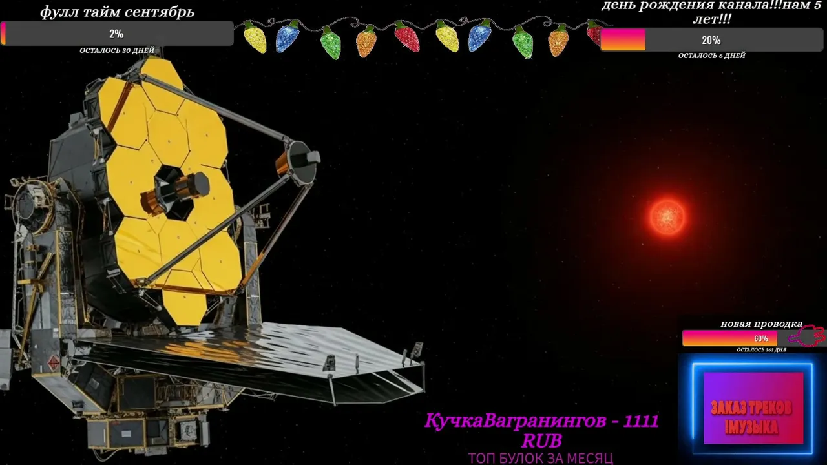The height and width of the screenshot is (465, 827).
Task: Click the title "новая проводка"
Action: [761, 324]
